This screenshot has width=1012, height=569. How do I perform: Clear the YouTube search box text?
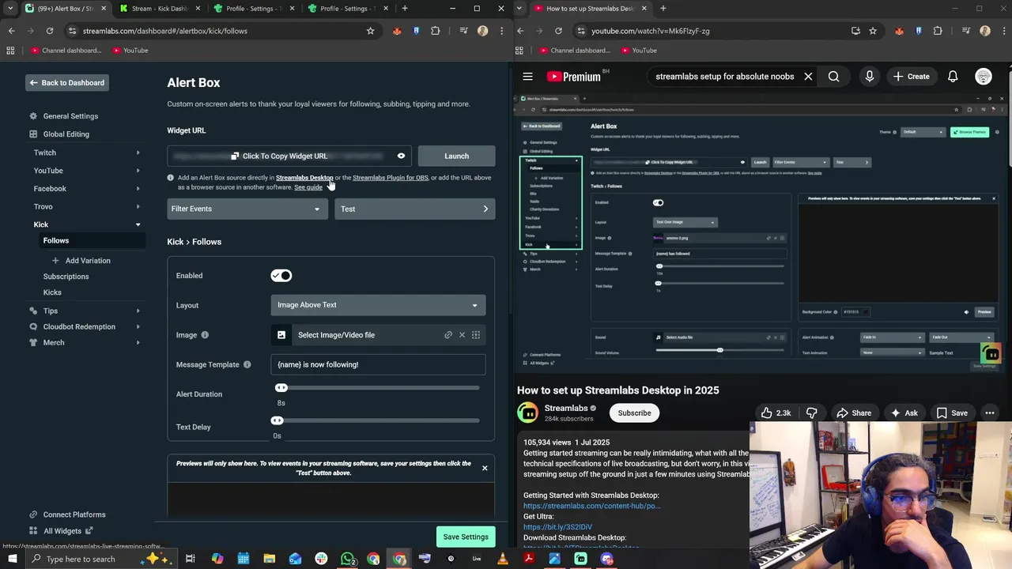click(808, 77)
